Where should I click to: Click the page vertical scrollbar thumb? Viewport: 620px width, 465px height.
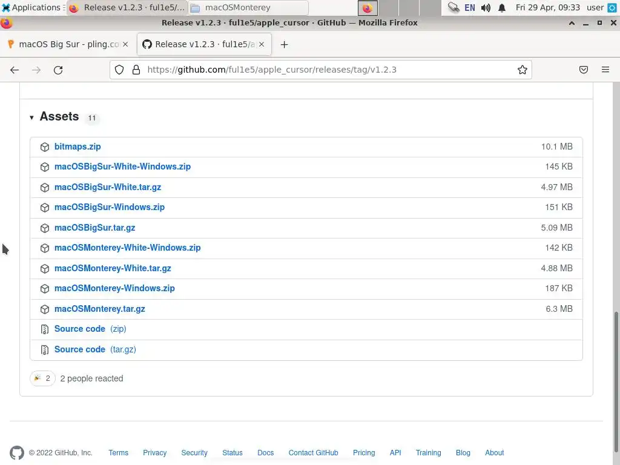click(x=616, y=383)
